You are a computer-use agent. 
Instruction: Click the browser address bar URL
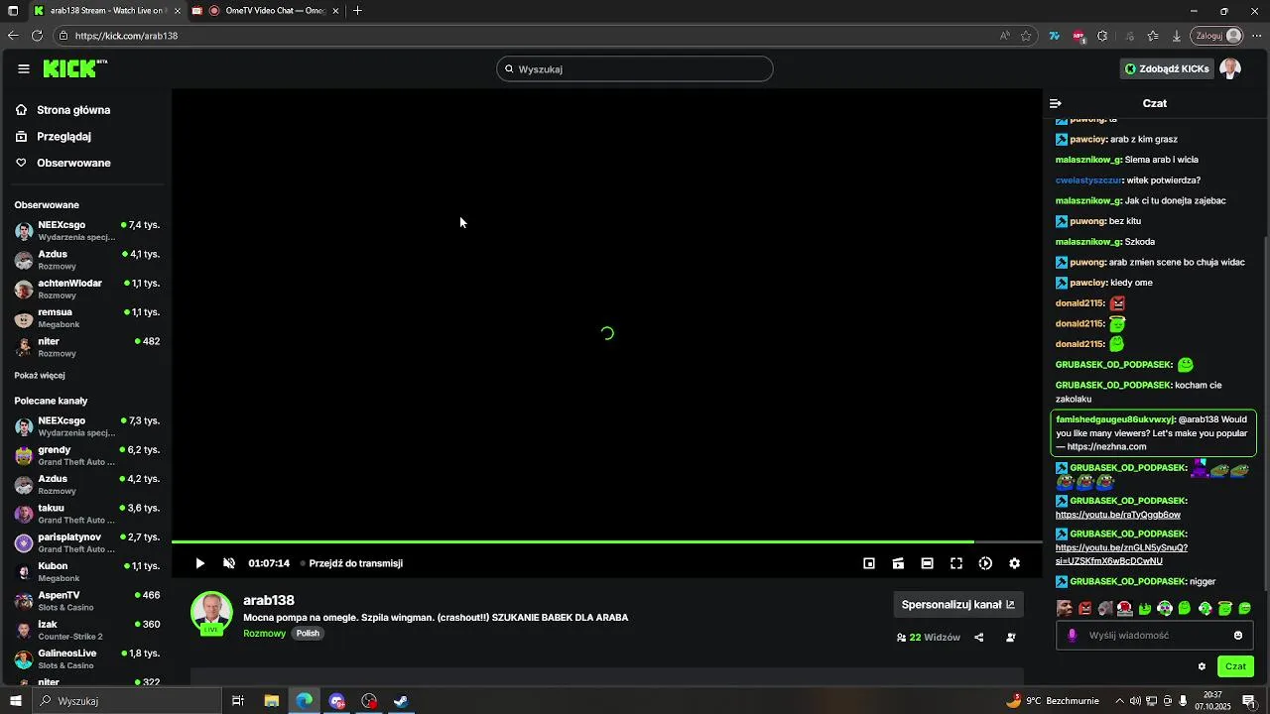126,36
